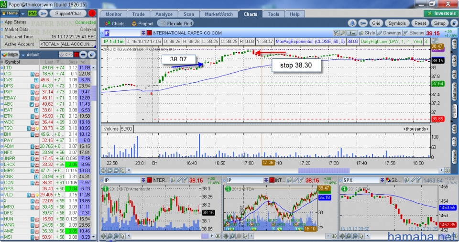Select the pointer tool under the main chart
This screenshot has height=242, width=459.
[122, 170]
